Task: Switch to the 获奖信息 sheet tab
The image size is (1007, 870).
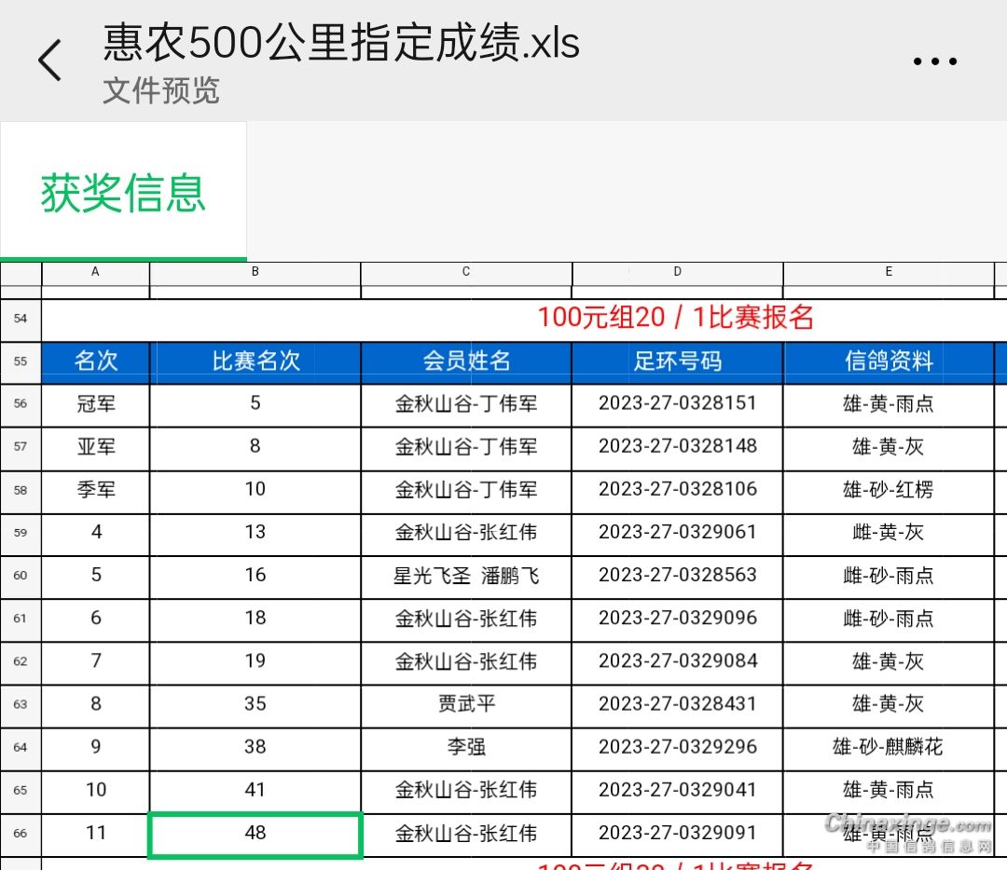Action: click(x=123, y=193)
